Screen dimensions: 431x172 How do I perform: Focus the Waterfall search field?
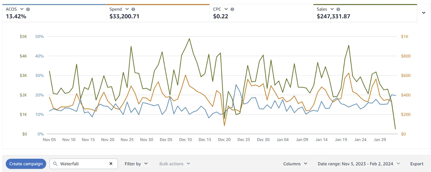[x=84, y=164]
